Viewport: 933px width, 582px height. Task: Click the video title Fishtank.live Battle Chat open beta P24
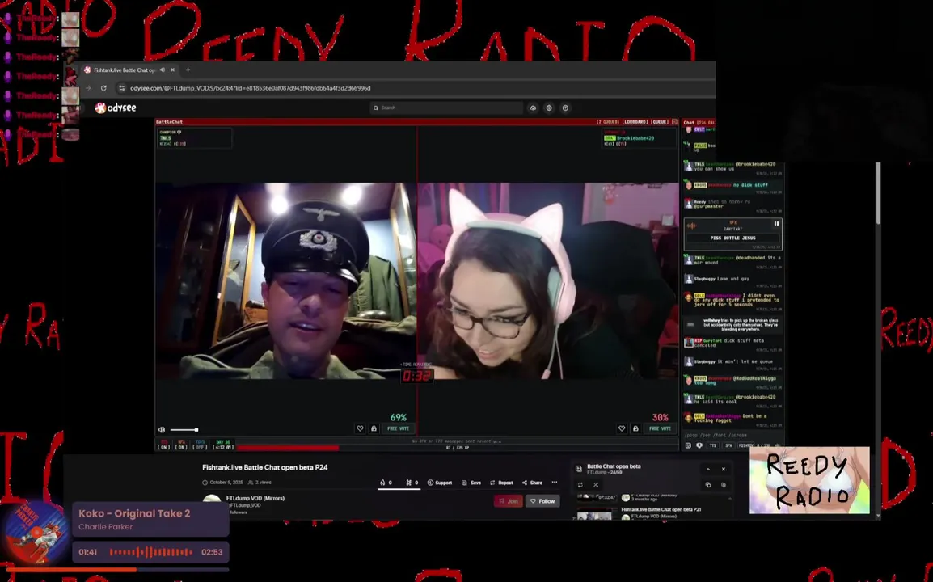click(x=265, y=467)
